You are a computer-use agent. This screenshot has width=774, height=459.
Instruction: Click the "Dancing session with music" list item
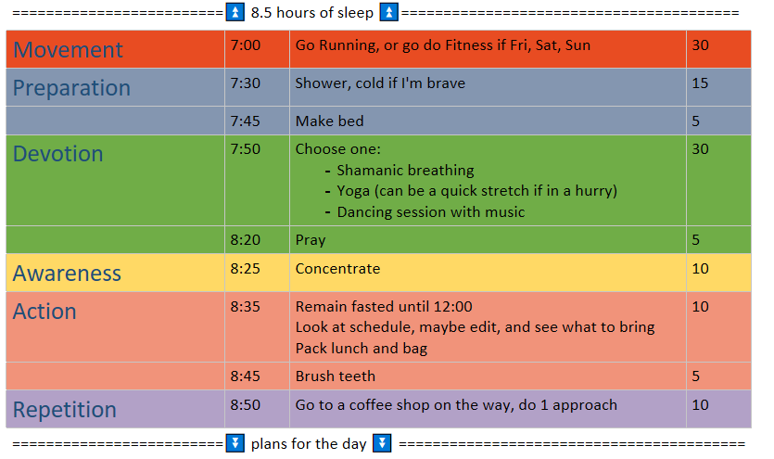(x=430, y=212)
